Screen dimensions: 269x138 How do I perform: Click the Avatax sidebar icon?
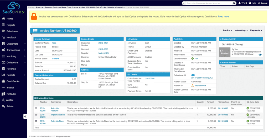tap(4, 100)
